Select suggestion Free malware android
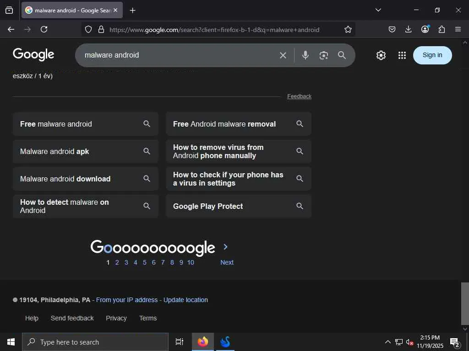 (86, 124)
